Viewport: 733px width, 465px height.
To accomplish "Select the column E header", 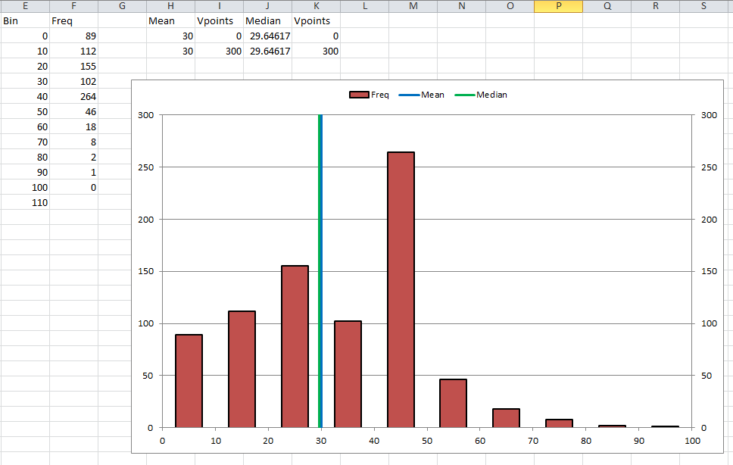I will (x=25, y=6).
